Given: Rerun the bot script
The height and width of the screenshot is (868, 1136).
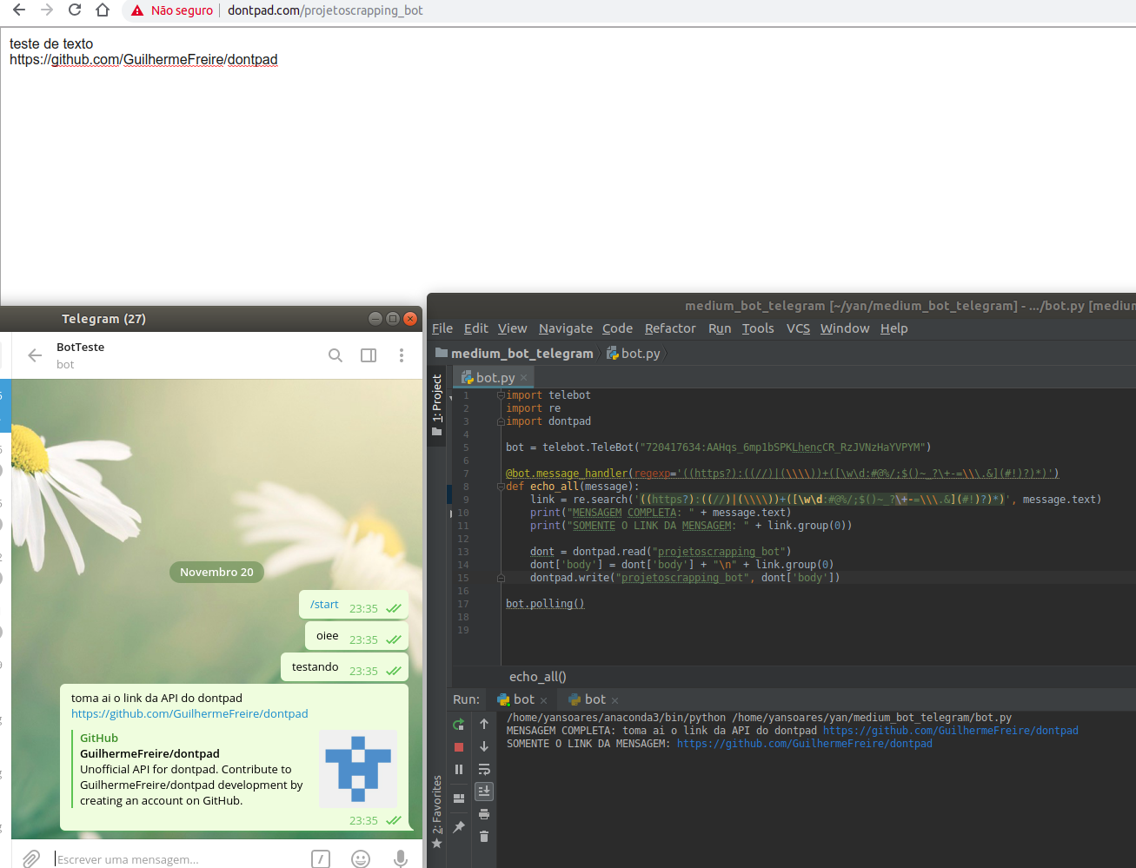Looking at the screenshot, I should [458, 723].
